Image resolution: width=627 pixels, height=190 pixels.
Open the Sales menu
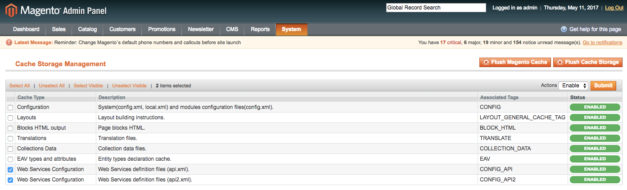(x=59, y=29)
